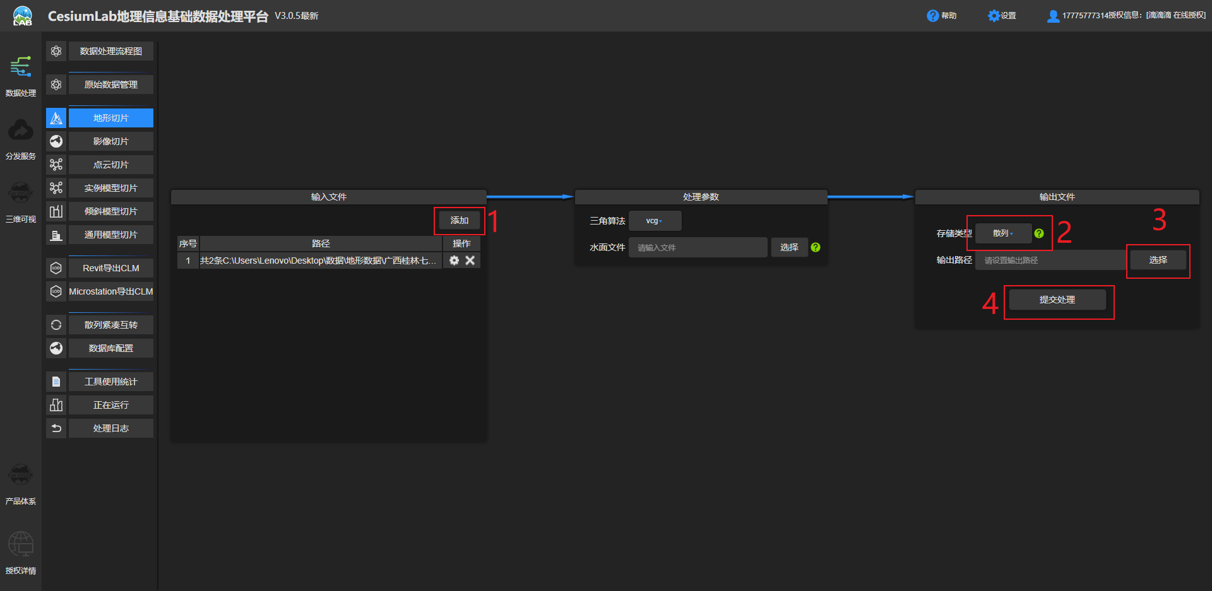
Task: Click the document icon beside 工具使用统计
Action: click(56, 382)
